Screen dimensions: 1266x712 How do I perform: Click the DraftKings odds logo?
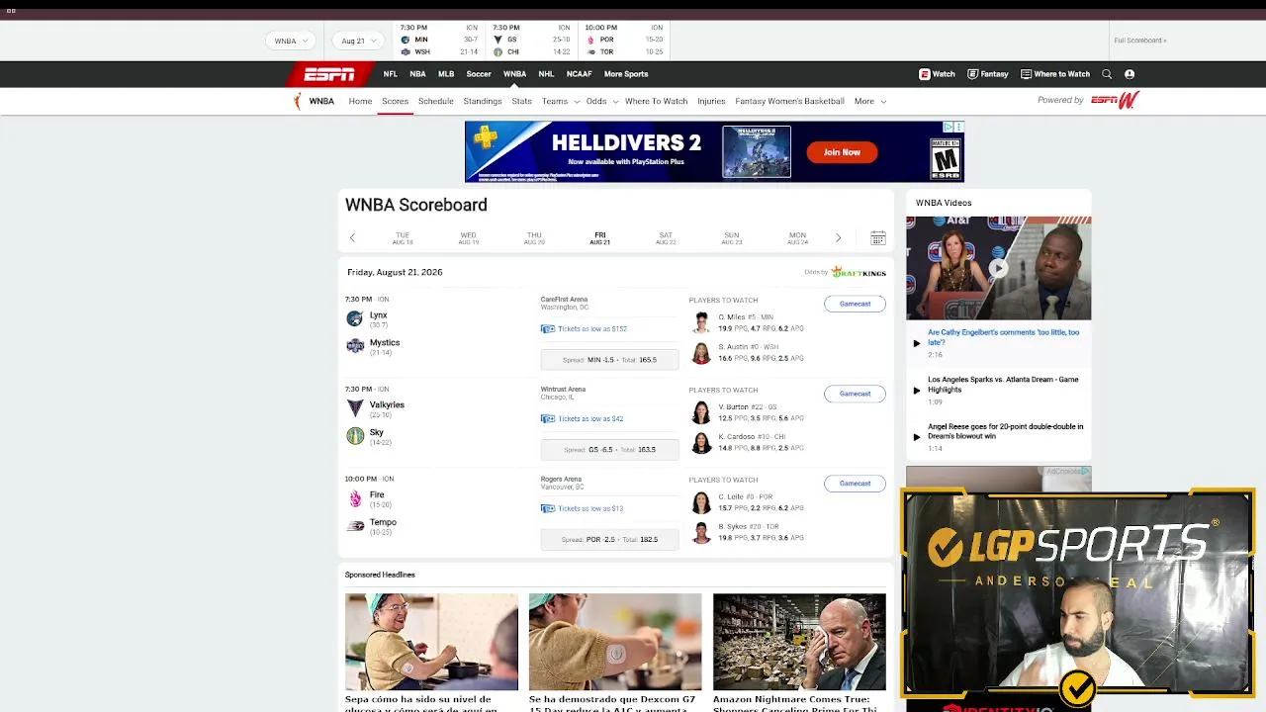coord(859,272)
